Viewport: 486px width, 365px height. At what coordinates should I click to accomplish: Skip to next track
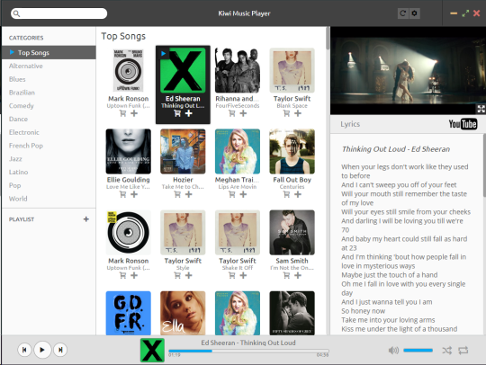coord(60,350)
